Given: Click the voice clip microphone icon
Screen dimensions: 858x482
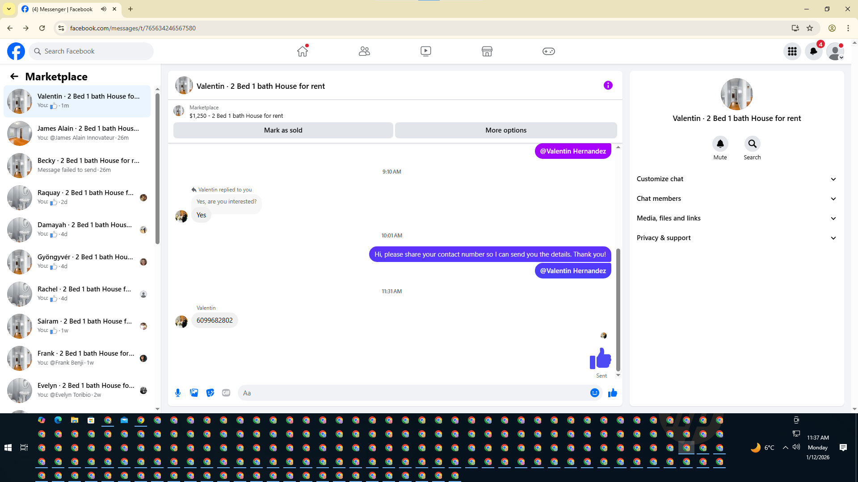Looking at the screenshot, I should (x=178, y=393).
